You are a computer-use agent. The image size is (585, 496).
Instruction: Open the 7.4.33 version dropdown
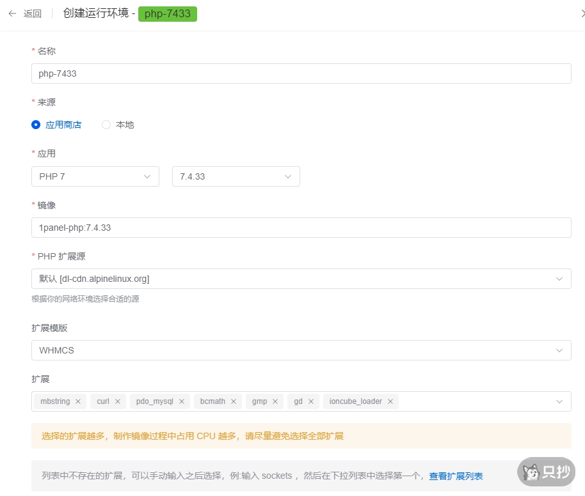click(236, 176)
